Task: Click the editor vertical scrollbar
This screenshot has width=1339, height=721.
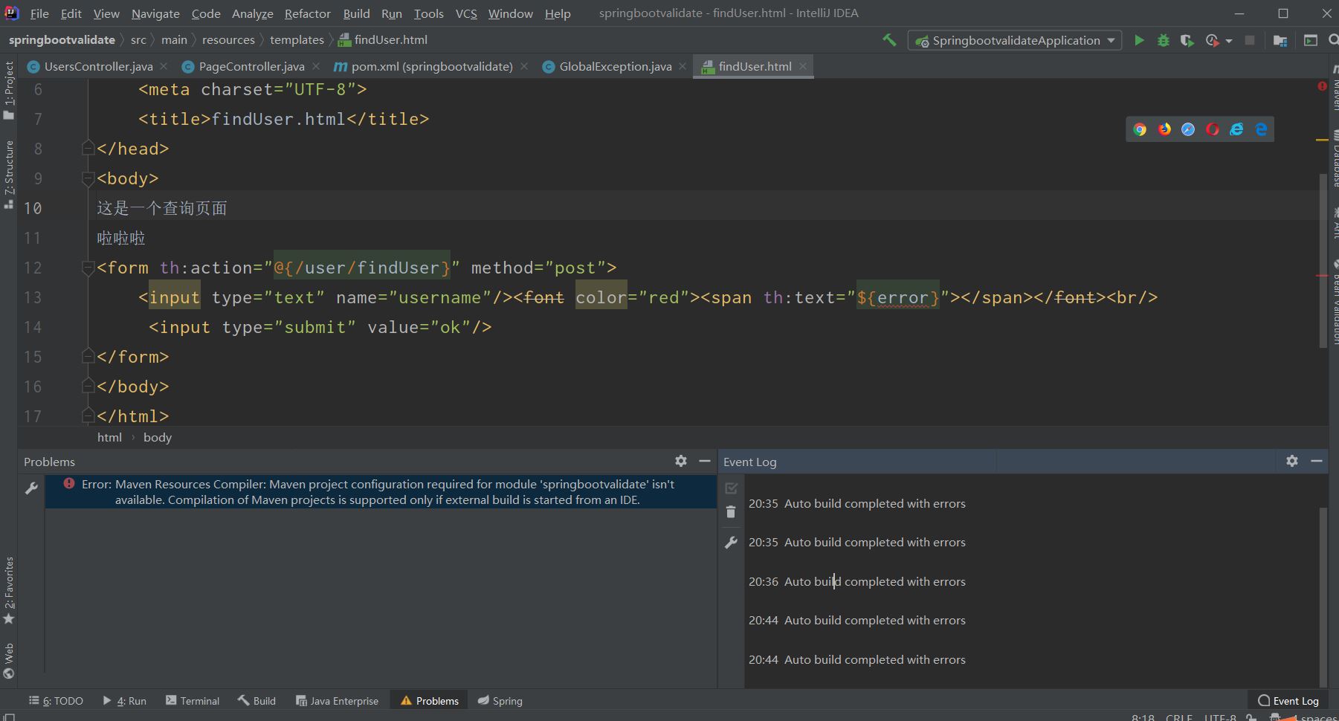Action: [x=1323, y=260]
